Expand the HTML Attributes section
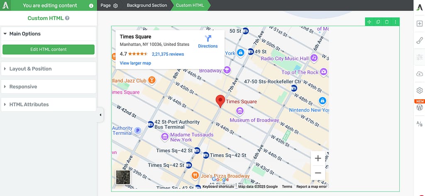The width and height of the screenshot is (425, 196). [x=49, y=105]
